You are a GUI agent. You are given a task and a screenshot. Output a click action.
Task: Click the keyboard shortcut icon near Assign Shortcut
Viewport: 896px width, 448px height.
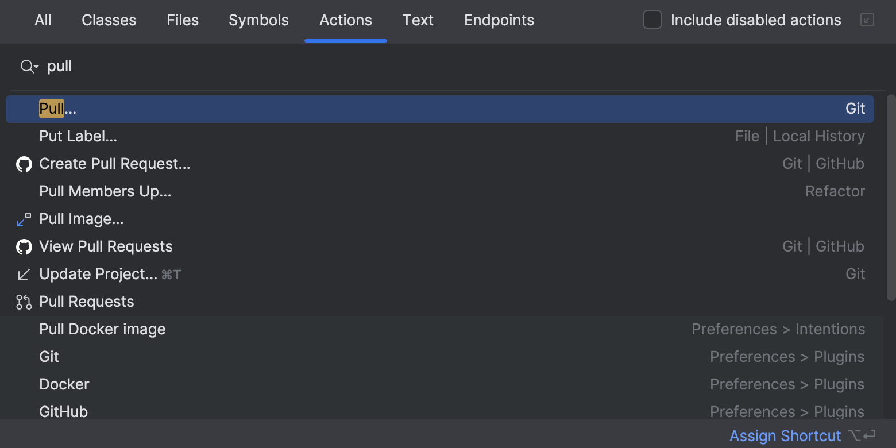[x=862, y=435]
